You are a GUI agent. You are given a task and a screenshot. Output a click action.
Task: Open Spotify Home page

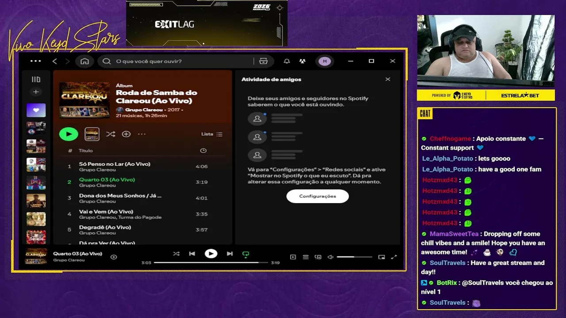click(x=84, y=61)
